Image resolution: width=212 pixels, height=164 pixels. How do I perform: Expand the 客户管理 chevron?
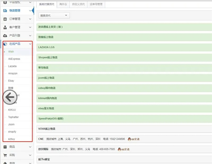(x=30, y=27)
